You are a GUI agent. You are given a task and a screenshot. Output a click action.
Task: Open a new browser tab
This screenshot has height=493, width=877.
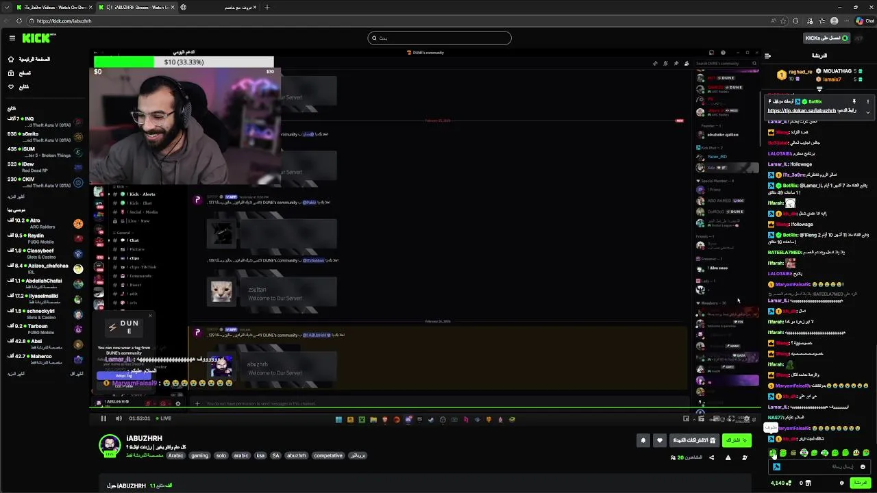(267, 7)
